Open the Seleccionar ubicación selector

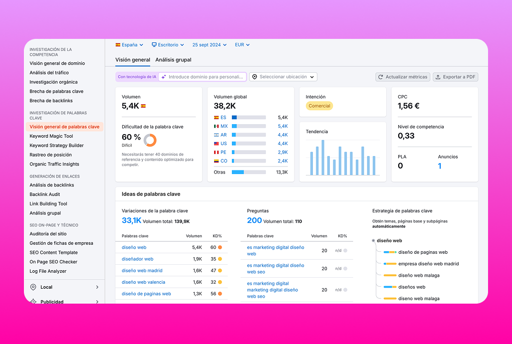pyautogui.click(x=283, y=77)
